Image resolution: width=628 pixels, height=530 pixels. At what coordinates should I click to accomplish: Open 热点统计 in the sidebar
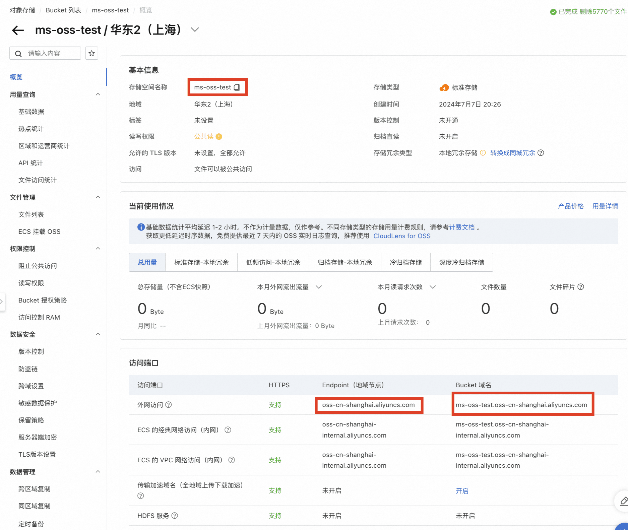point(31,129)
